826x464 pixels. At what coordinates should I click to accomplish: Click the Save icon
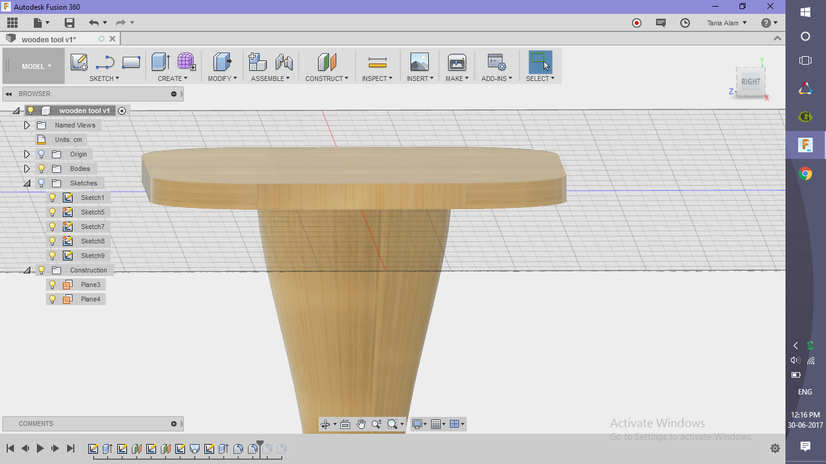(x=70, y=23)
